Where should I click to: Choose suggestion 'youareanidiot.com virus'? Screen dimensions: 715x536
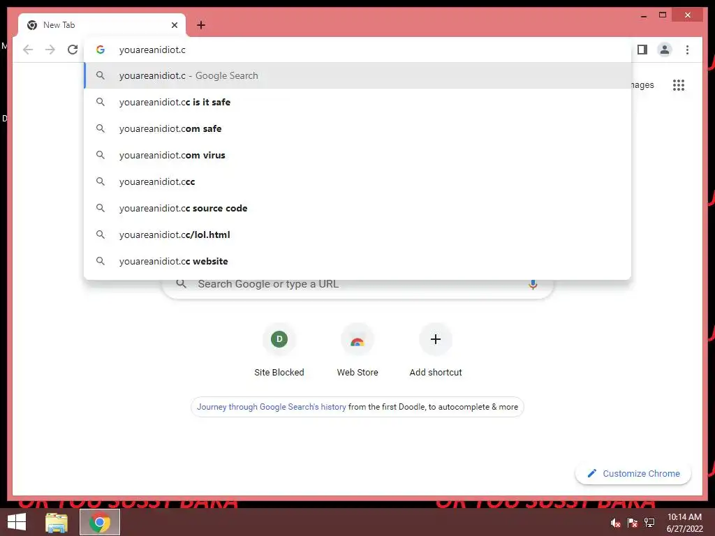click(358, 155)
